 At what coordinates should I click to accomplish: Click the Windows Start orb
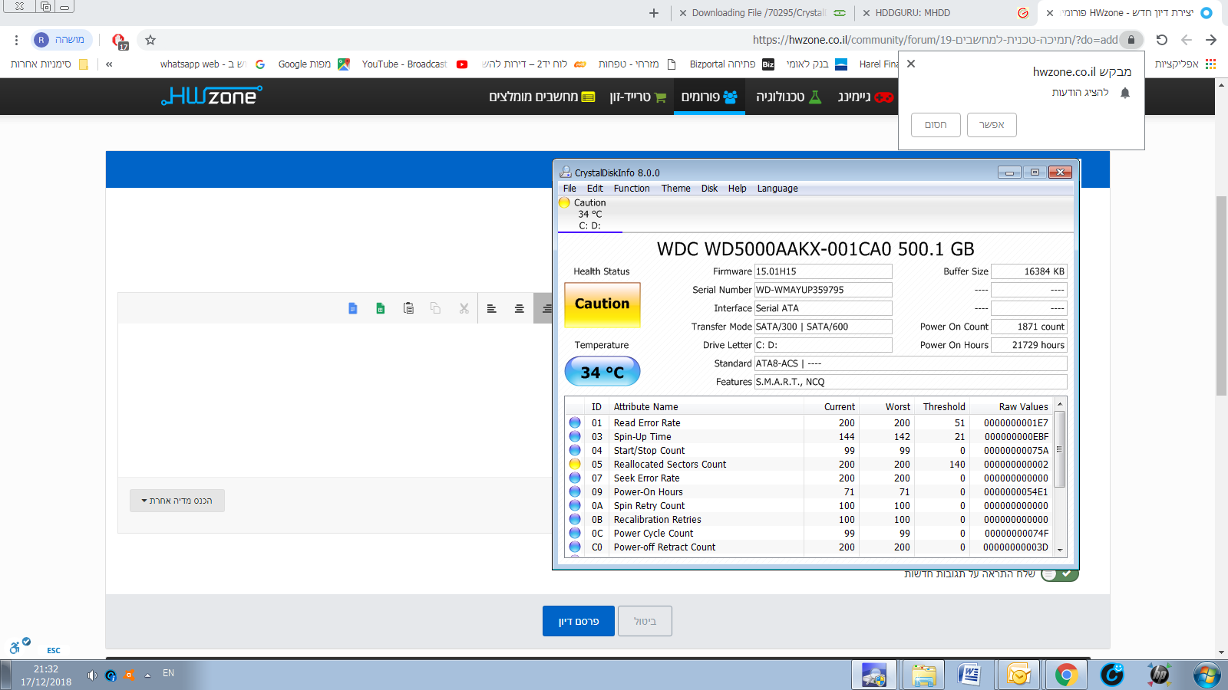tap(1207, 675)
